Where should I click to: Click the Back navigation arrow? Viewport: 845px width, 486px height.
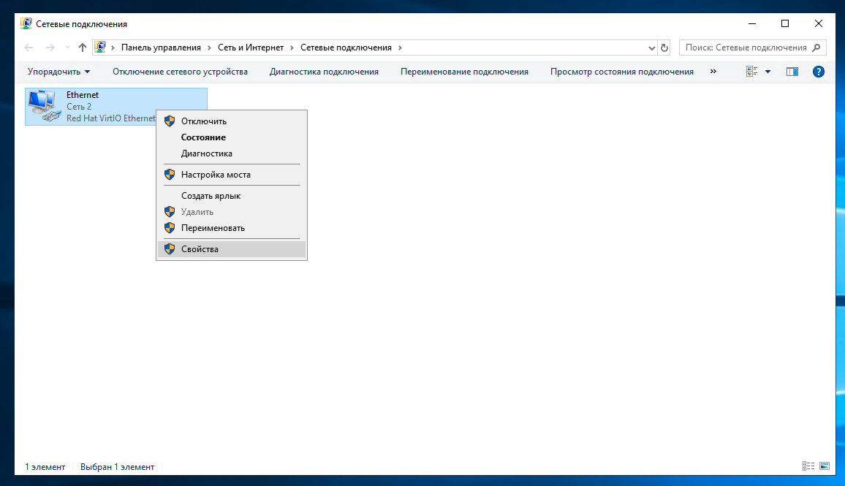28,47
